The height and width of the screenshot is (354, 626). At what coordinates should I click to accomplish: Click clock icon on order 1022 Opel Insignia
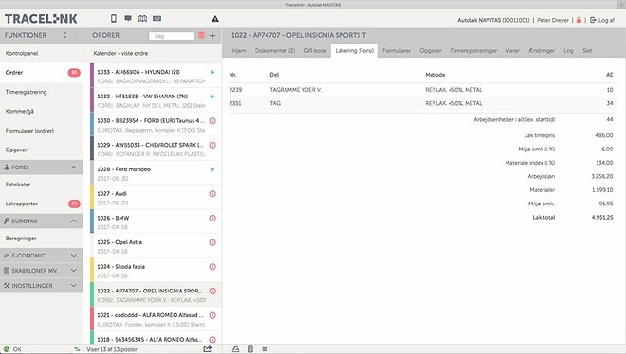click(x=212, y=291)
